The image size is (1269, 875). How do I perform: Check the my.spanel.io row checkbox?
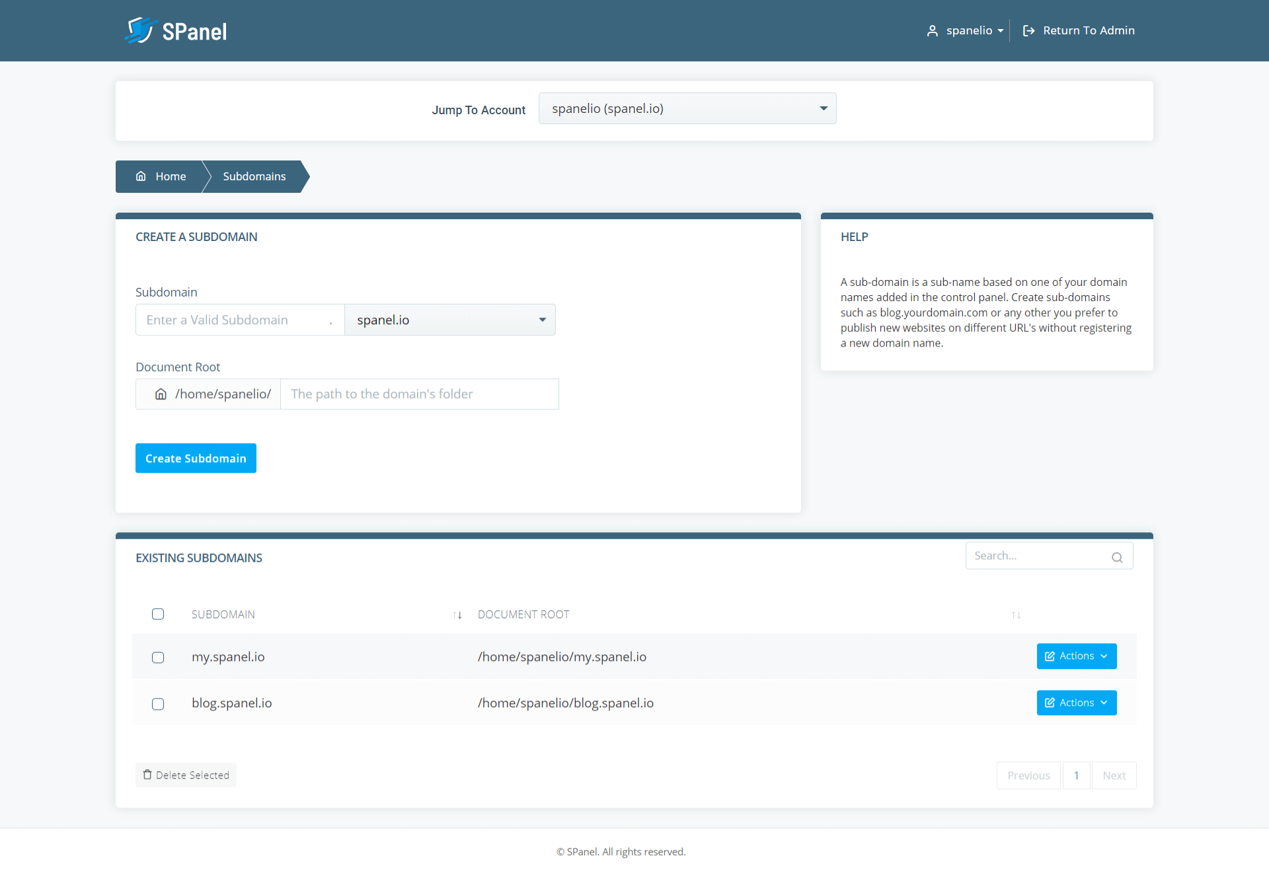[158, 657]
